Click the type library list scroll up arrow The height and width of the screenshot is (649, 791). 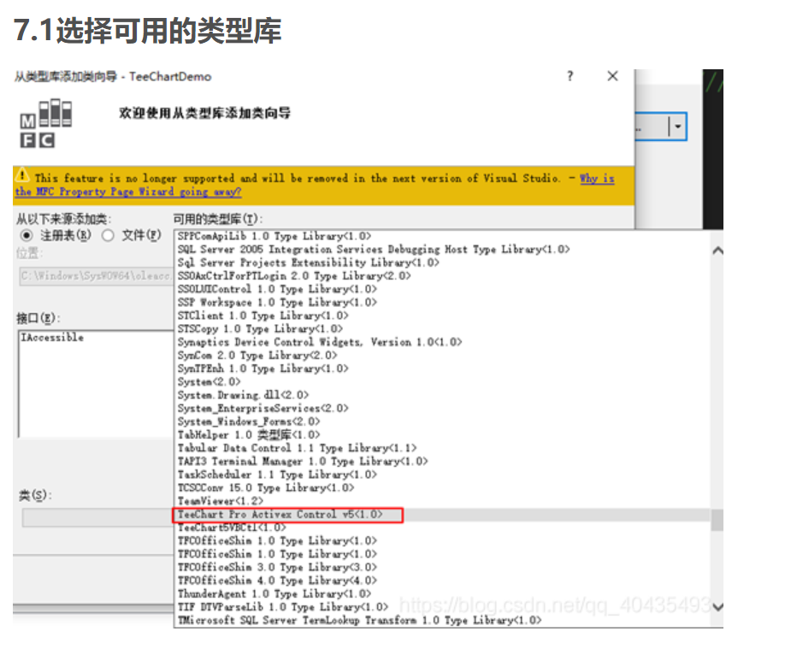pyautogui.click(x=717, y=251)
